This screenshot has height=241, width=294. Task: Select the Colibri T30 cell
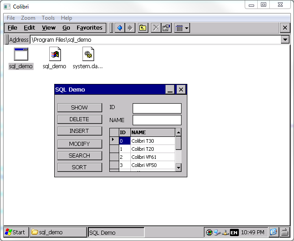[x=153, y=141]
